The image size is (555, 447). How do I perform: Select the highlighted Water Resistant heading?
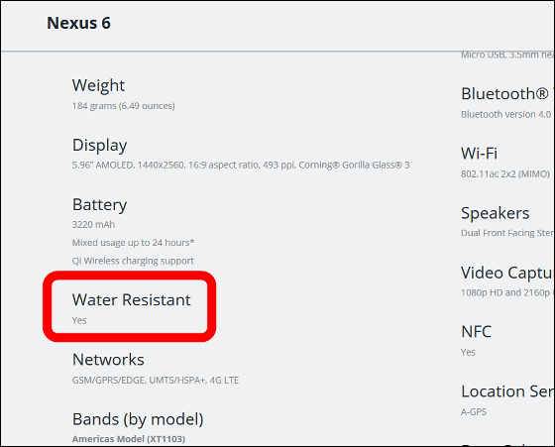tap(131, 299)
